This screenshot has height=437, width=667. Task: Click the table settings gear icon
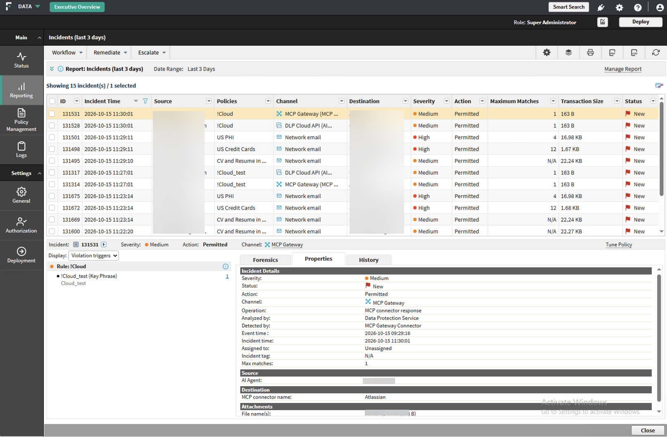547,52
